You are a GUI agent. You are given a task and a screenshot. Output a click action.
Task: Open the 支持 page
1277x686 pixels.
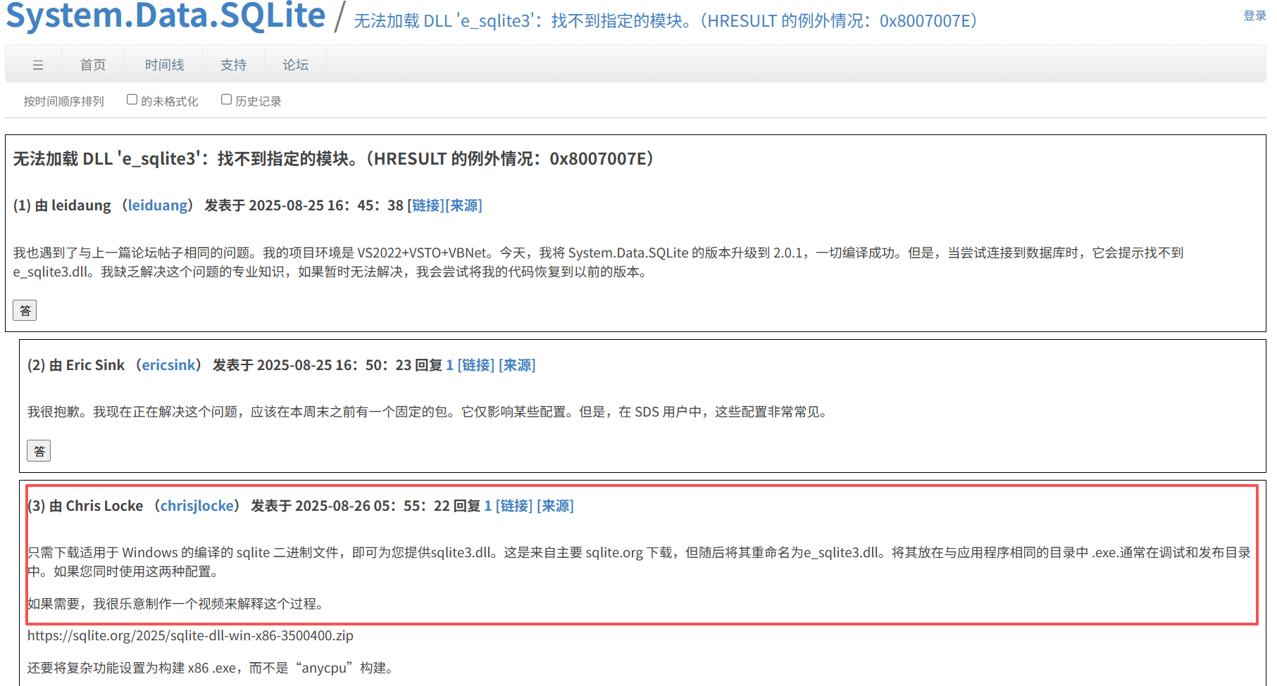pos(233,64)
